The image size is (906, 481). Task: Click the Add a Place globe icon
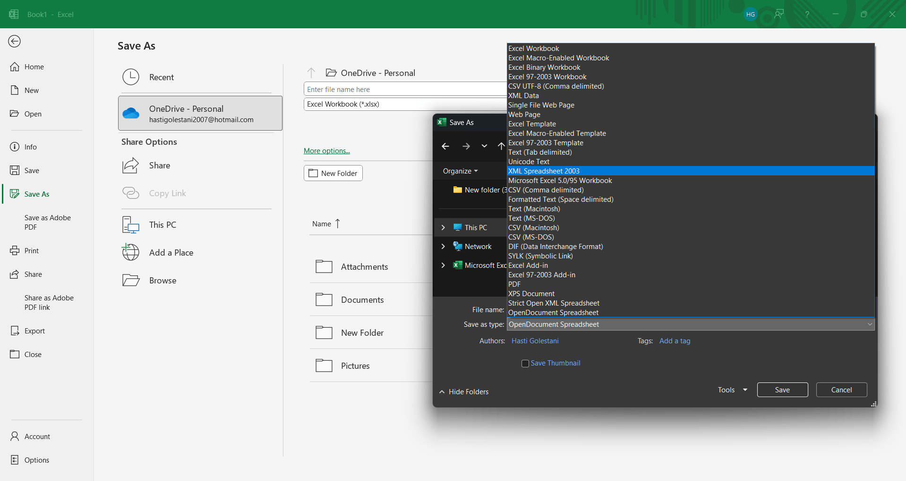[131, 252]
